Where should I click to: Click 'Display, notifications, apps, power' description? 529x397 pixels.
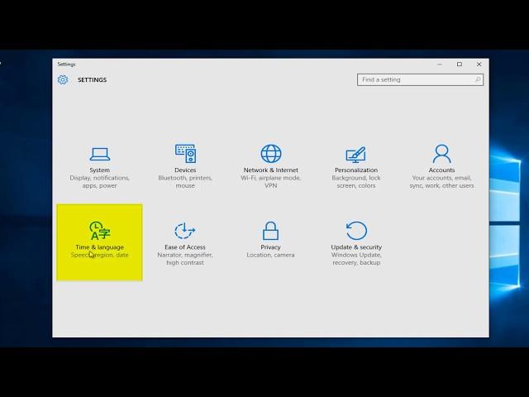[99, 182]
